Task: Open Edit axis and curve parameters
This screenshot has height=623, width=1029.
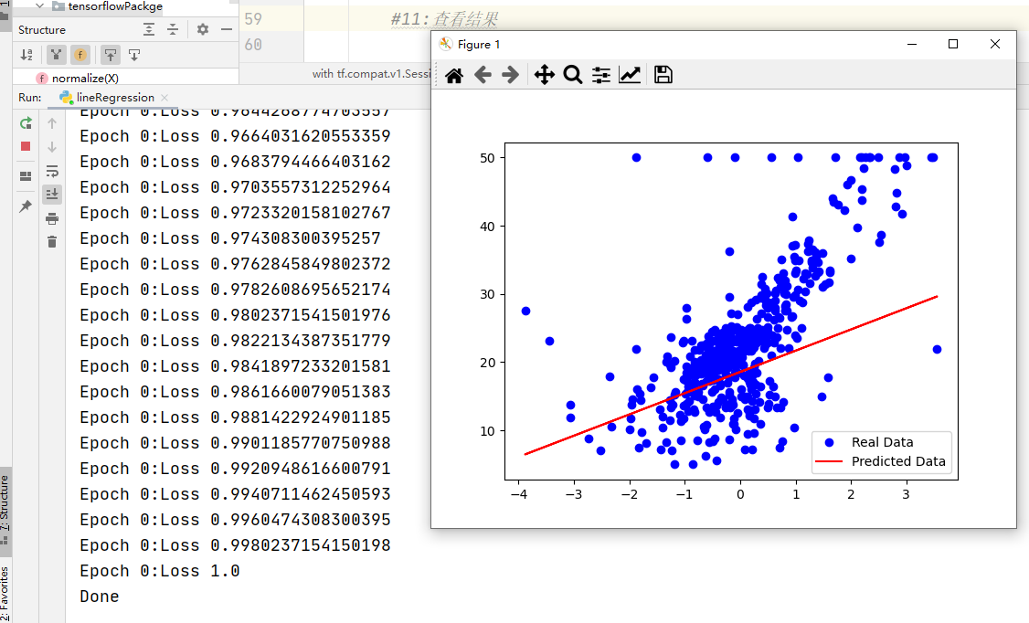Action: (630, 75)
